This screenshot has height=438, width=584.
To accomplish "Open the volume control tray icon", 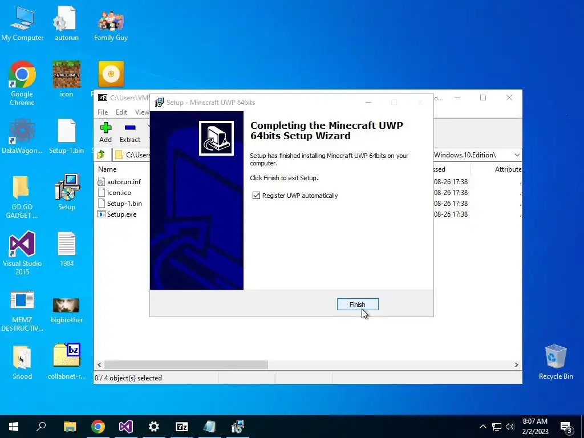I will pos(510,427).
